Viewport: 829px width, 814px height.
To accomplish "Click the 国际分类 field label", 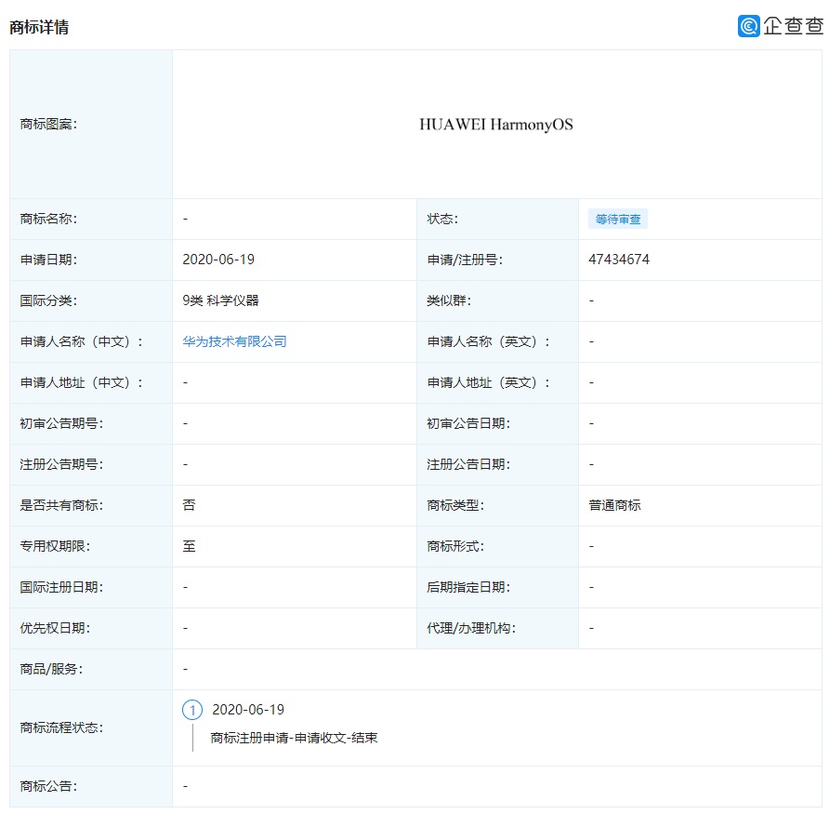I will (x=48, y=300).
